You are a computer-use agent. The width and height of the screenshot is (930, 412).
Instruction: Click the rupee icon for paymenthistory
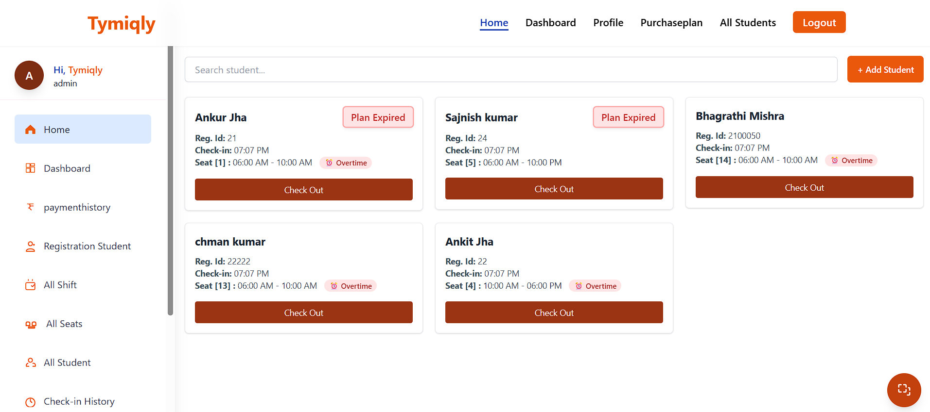30,207
